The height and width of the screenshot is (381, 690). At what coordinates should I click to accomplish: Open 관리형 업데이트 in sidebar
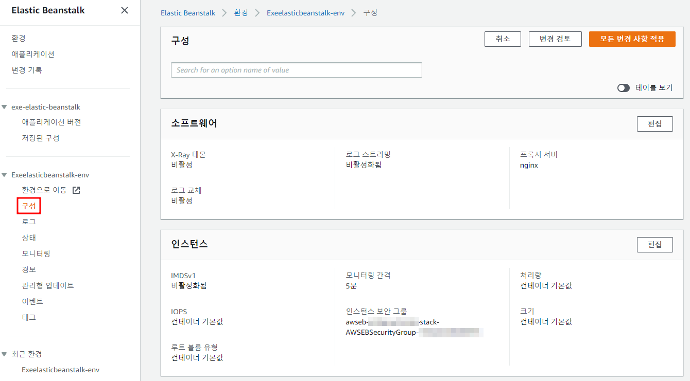pyautogui.click(x=48, y=285)
